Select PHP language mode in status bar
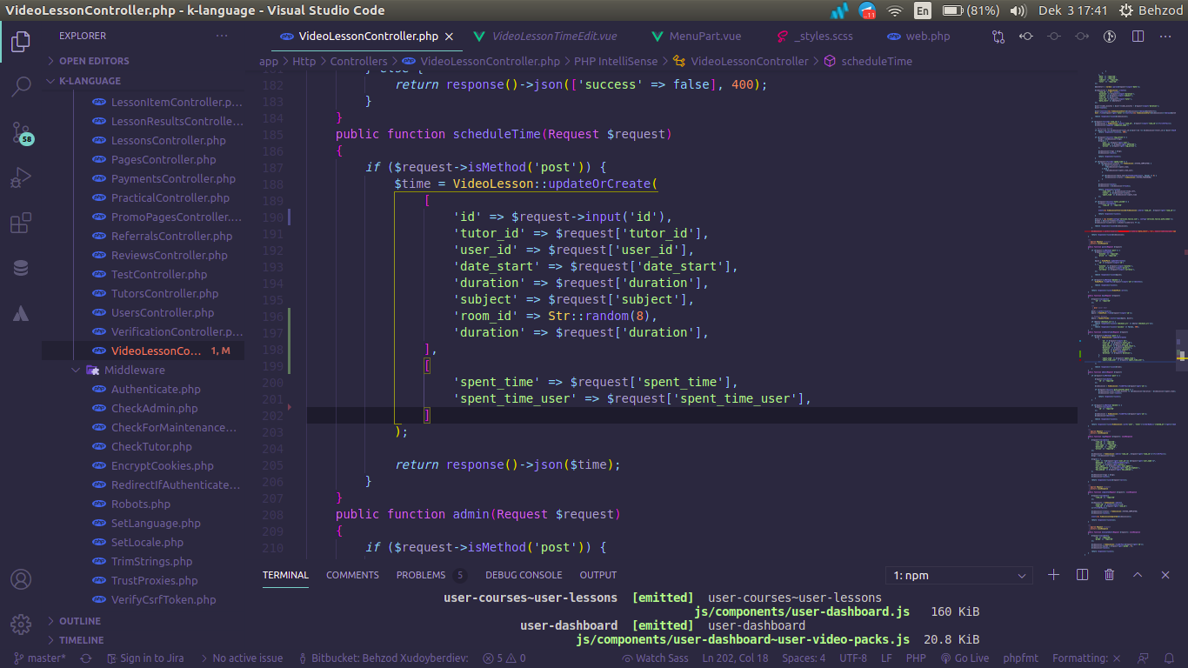 tap(916, 658)
